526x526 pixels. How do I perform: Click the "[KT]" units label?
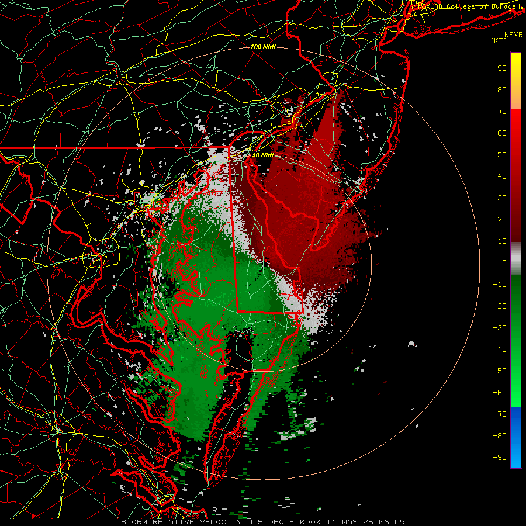499,40
